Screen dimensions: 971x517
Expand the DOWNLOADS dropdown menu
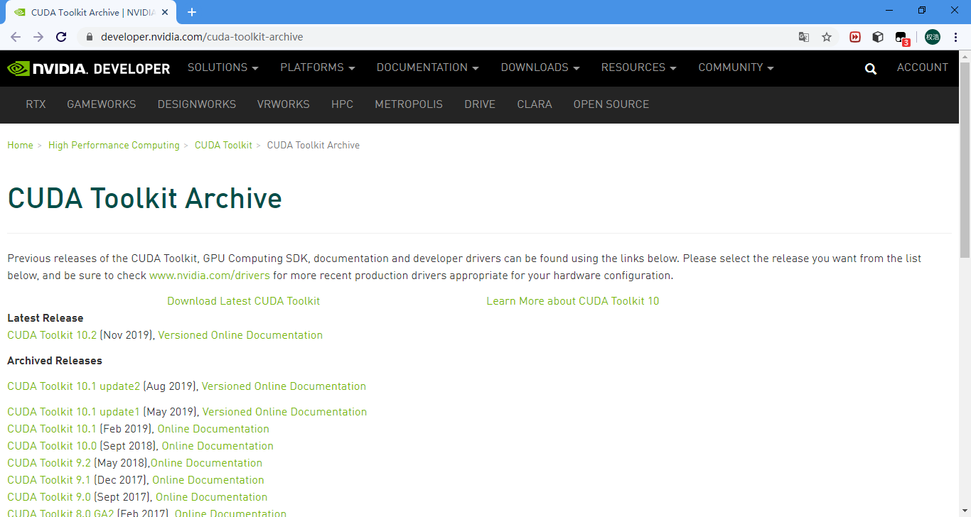540,67
